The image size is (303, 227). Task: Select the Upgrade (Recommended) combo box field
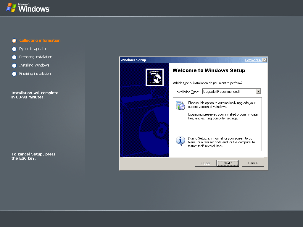pyautogui.click(x=231, y=91)
